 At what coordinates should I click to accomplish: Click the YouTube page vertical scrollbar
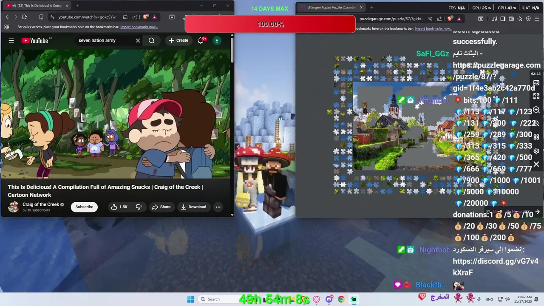tap(232, 51)
